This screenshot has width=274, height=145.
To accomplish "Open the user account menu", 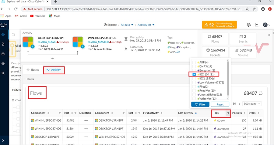I will (x=266, y=25).
